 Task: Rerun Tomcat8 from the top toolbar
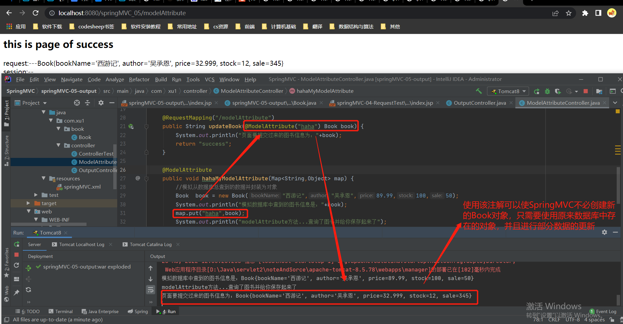point(536,91)
